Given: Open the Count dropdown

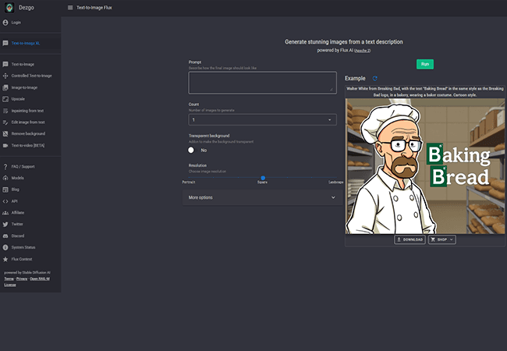Looking at the screenshot, I should [262, 120].
